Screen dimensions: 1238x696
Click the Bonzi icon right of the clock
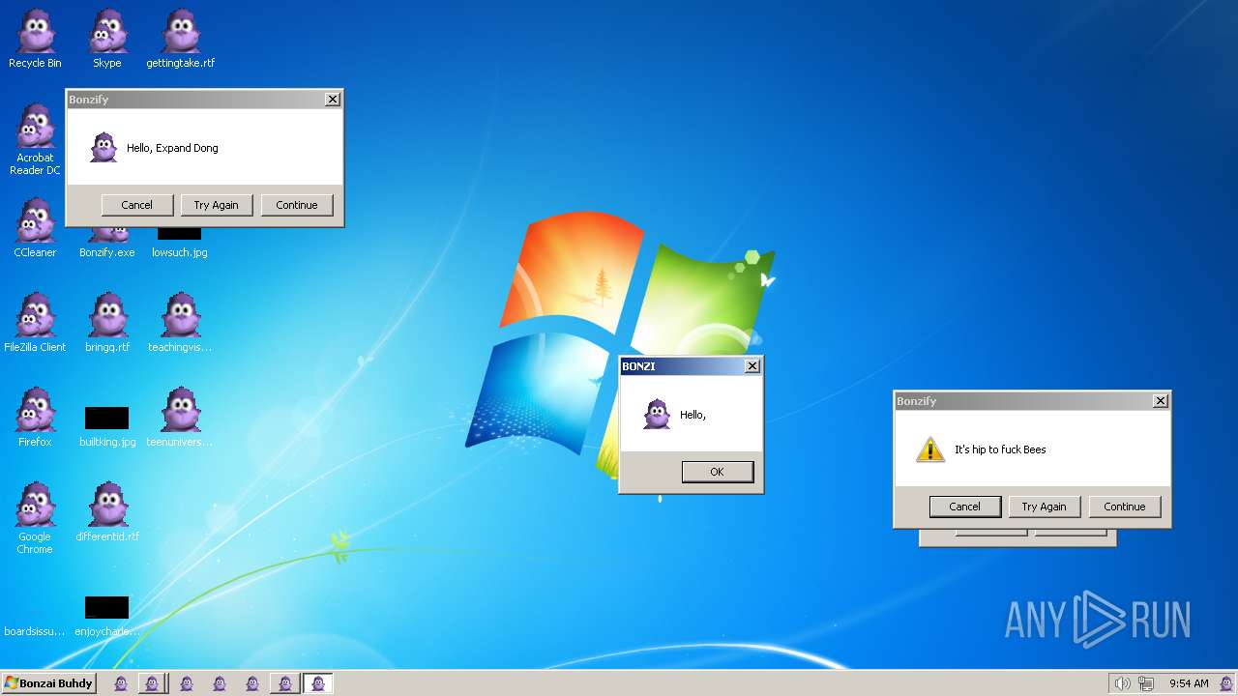(1226, 683)
